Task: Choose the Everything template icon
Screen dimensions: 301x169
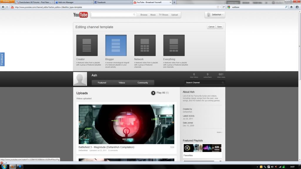Action: pyautogui.click(x=174, y=45)
